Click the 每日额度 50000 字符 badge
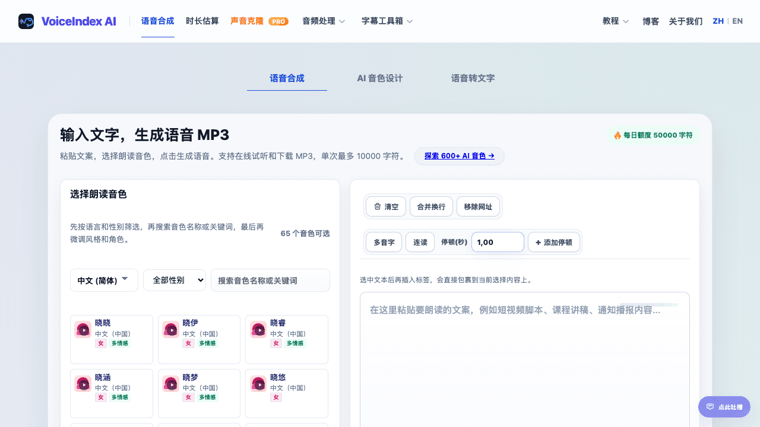This screenshot has width=760, height=427. [x=653, y=135]
